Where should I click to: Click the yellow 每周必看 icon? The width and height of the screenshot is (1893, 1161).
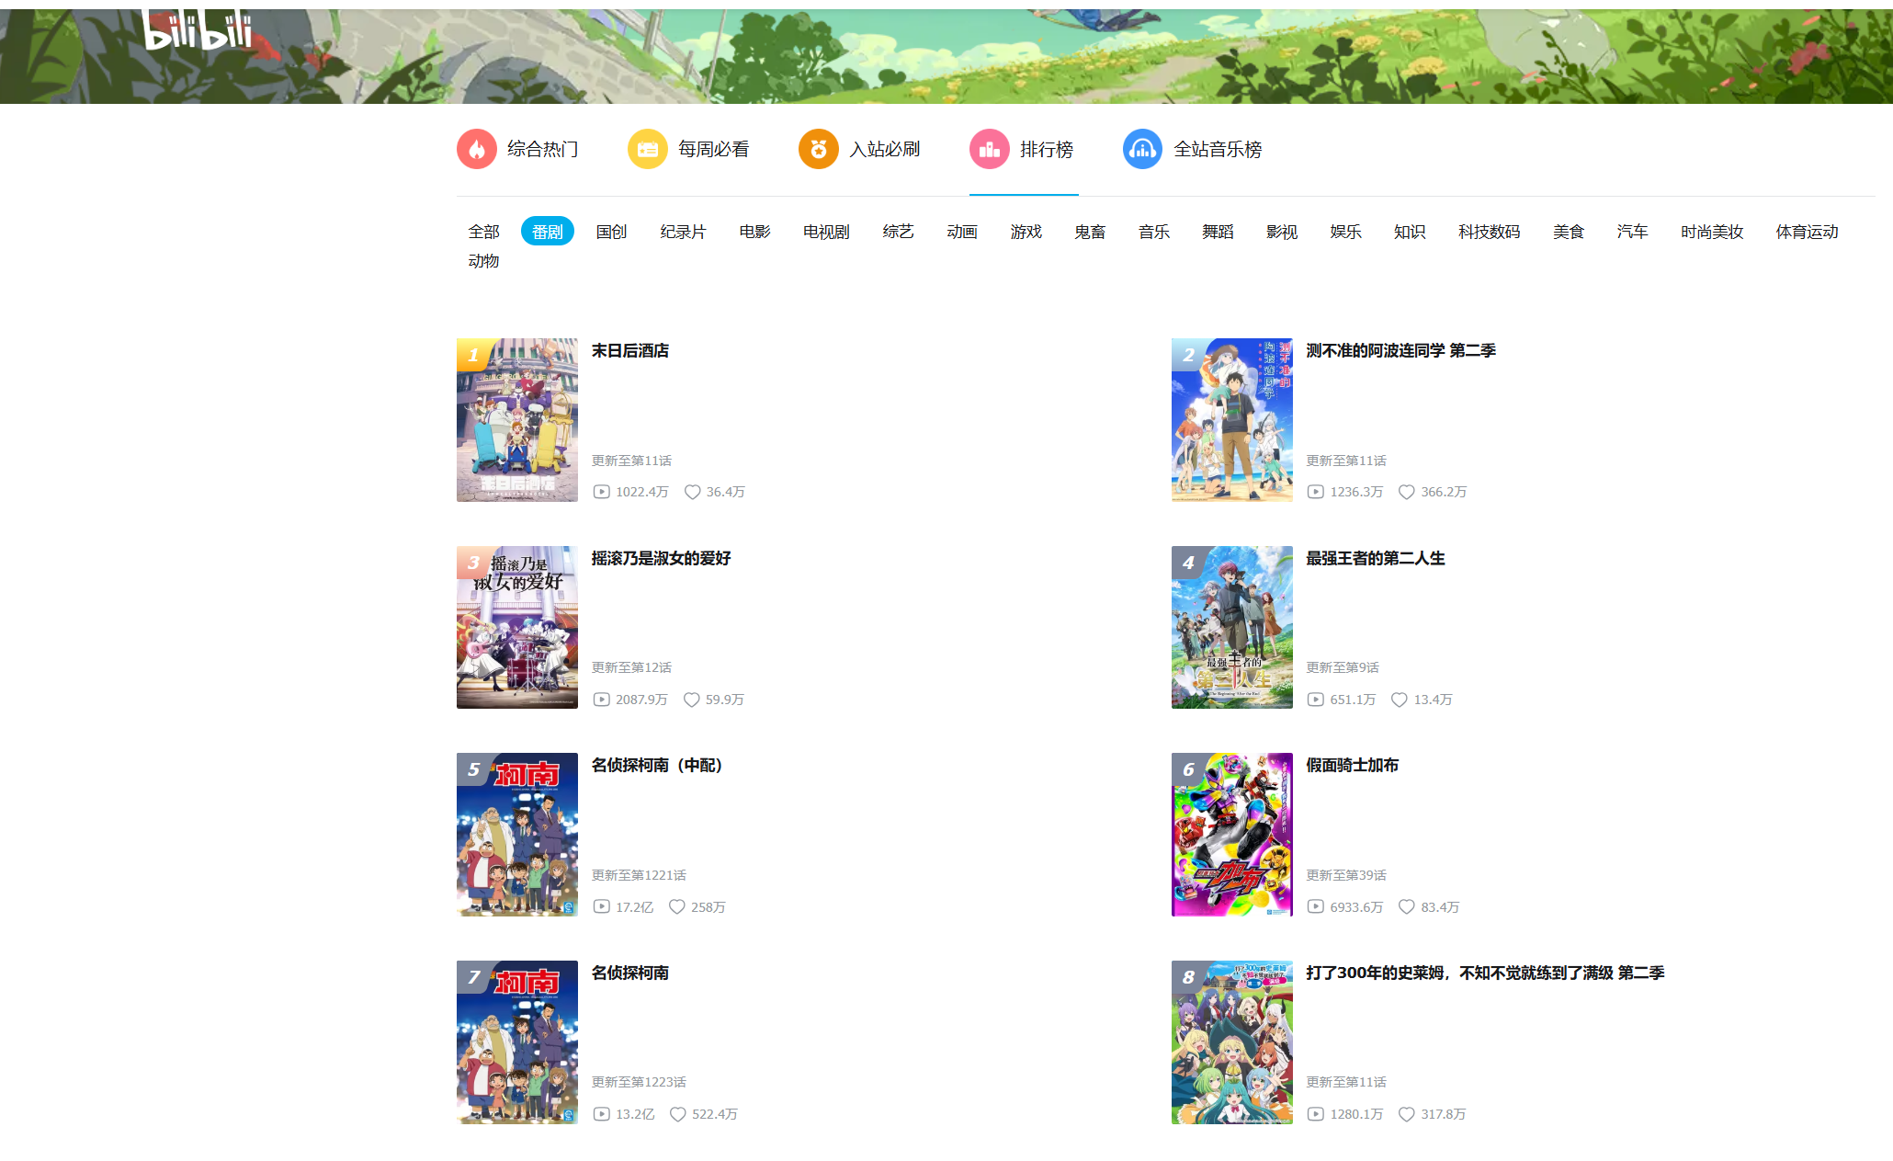tap(648, 149)
